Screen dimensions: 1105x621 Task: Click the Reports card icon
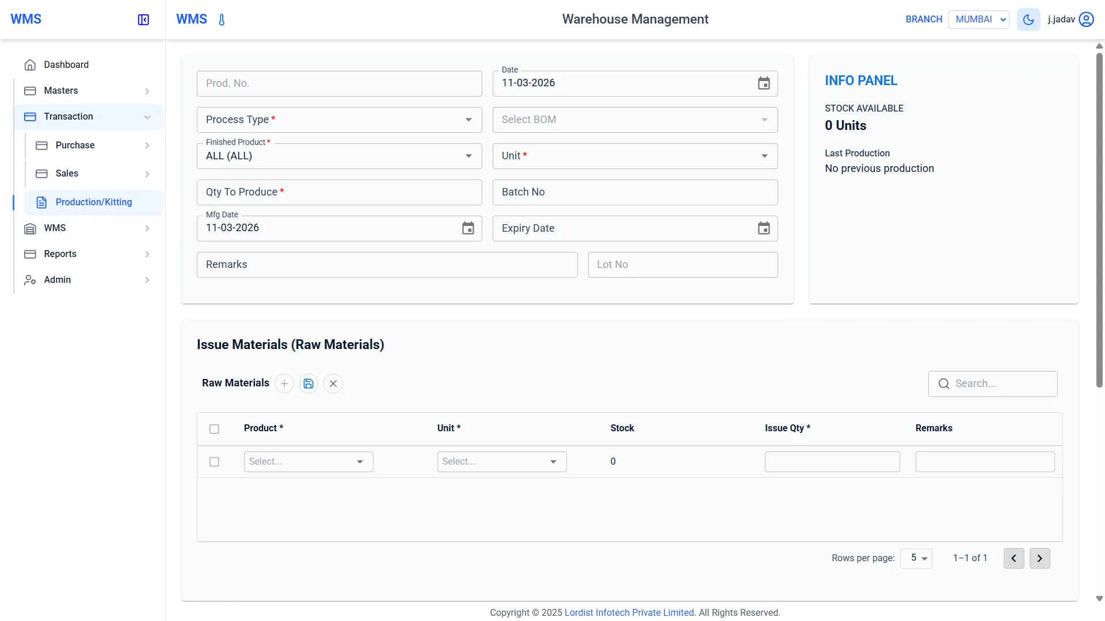(x=30, y=254)
